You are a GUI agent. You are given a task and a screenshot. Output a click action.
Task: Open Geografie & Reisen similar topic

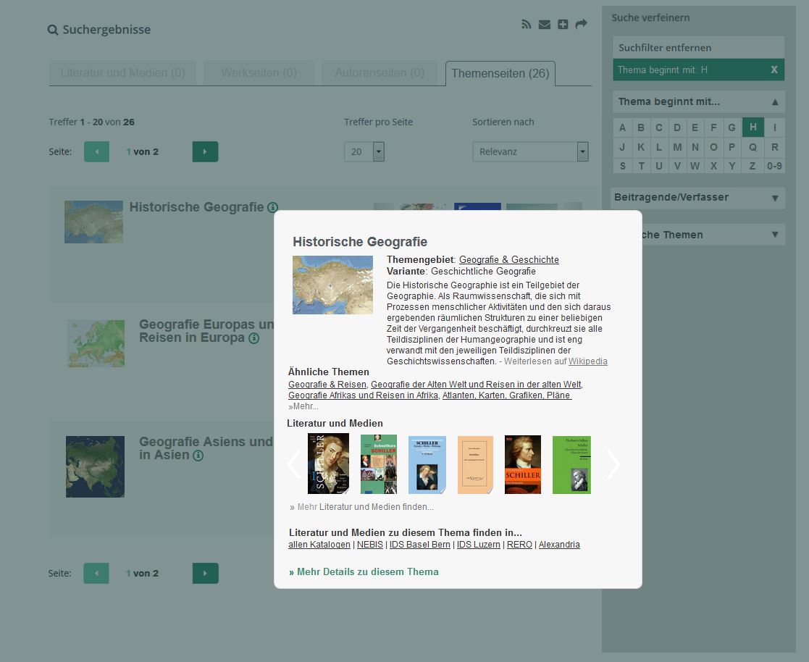pos(327,385)
